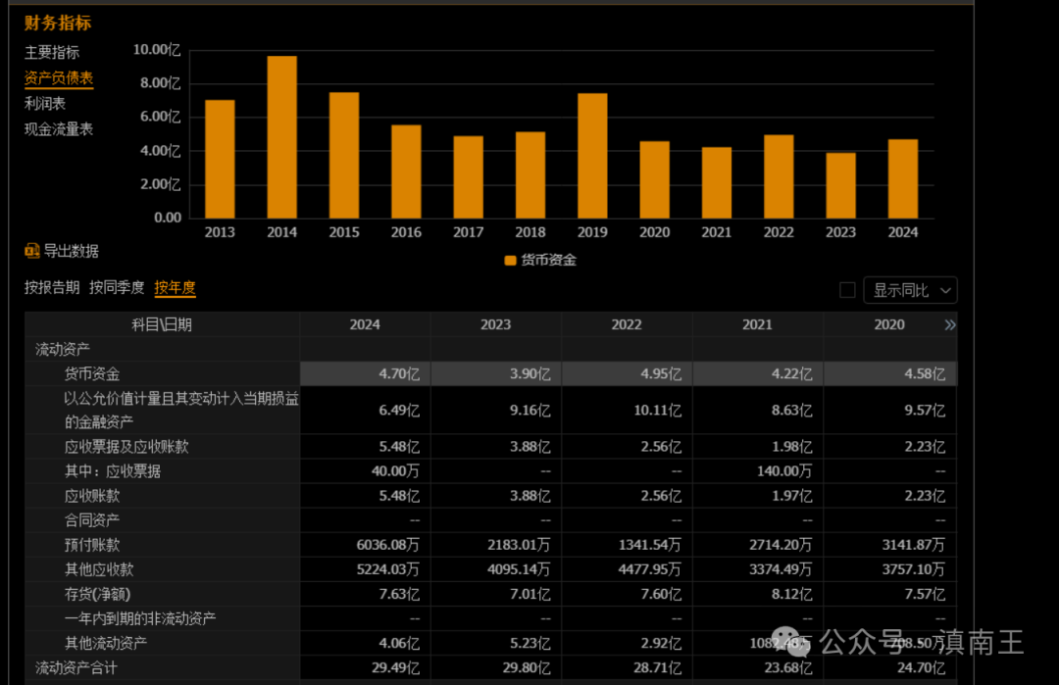This screenshot has width=1059, height=685.
Task: Click the orange 货币资金 legend marker
Action: (x=510, y=261)
